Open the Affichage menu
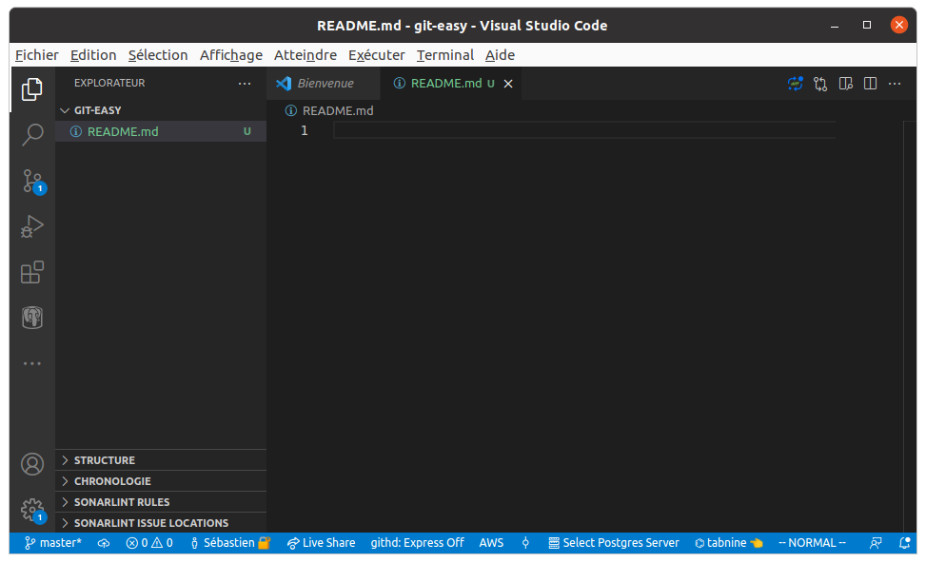This screenshot has height=563, width=926. tap(231, 55)
